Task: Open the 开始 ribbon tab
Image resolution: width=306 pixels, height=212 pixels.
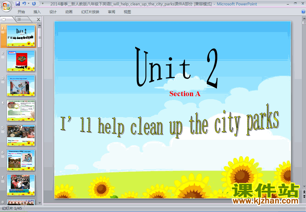Action: click(21, 12)
